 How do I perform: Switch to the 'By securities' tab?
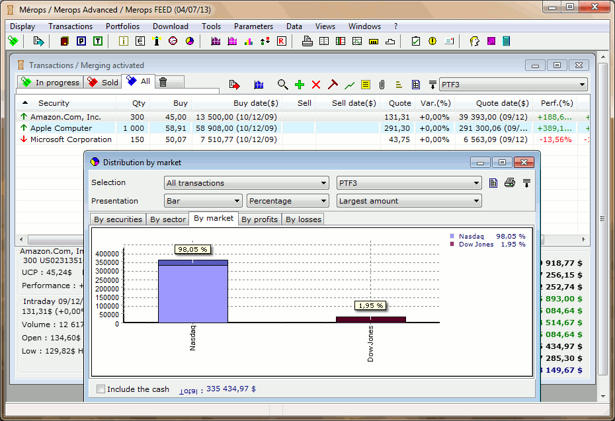[x=118, y=219]
